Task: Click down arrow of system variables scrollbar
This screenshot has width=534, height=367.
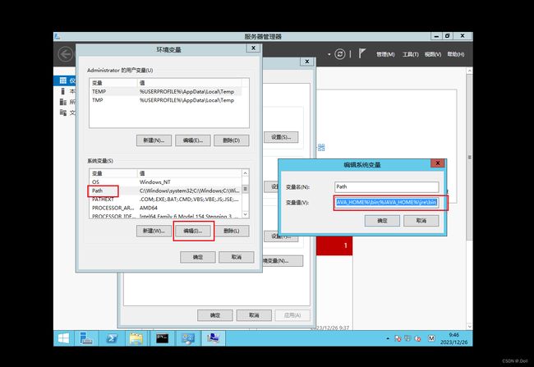Action: click(245, 214)
